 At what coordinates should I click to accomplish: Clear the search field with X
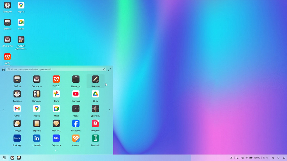104,69
